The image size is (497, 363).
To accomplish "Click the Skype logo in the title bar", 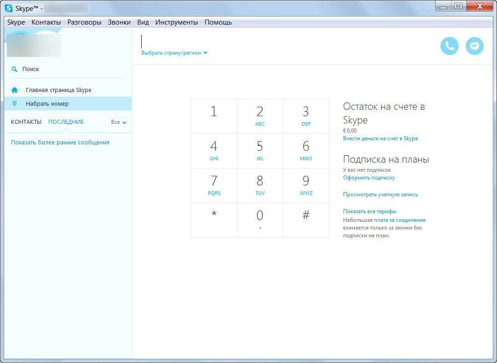I will coord(9,8).
